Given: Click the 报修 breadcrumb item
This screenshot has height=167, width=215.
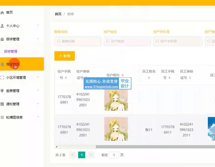Looking at the screenshot, I should 71,14.
